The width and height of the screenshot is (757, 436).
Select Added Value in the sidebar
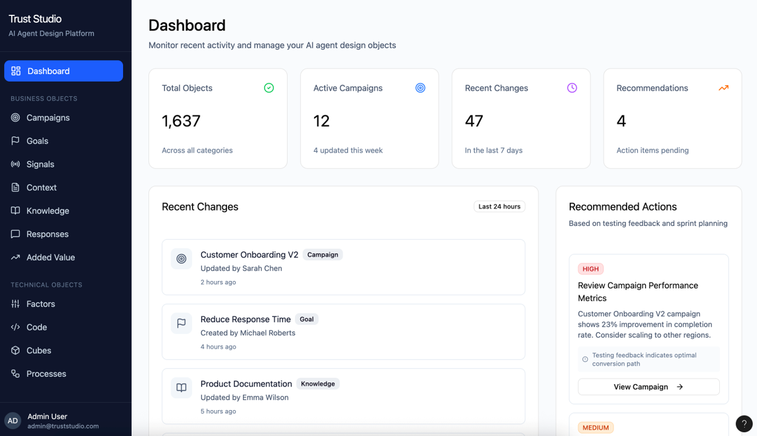click(50, 258)
